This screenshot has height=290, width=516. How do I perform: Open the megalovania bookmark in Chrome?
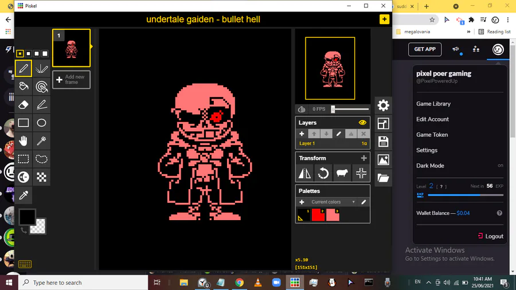coord(413,32)
